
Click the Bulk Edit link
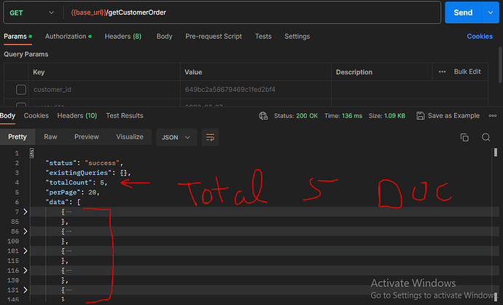pyautogui.click(x=467, y=72)
